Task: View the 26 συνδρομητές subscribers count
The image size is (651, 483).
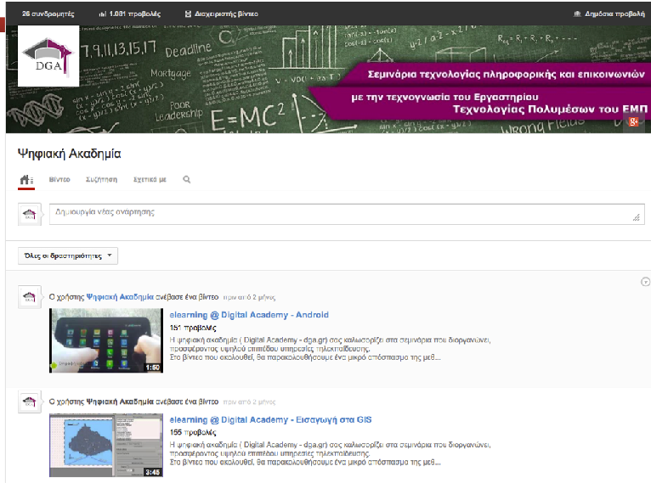Action: point(48,14)
